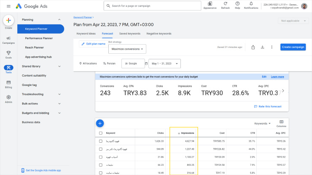This screenshot has height=175, width=312.
Task: Expand the Troubleshooting section
Action: (59, 94)
